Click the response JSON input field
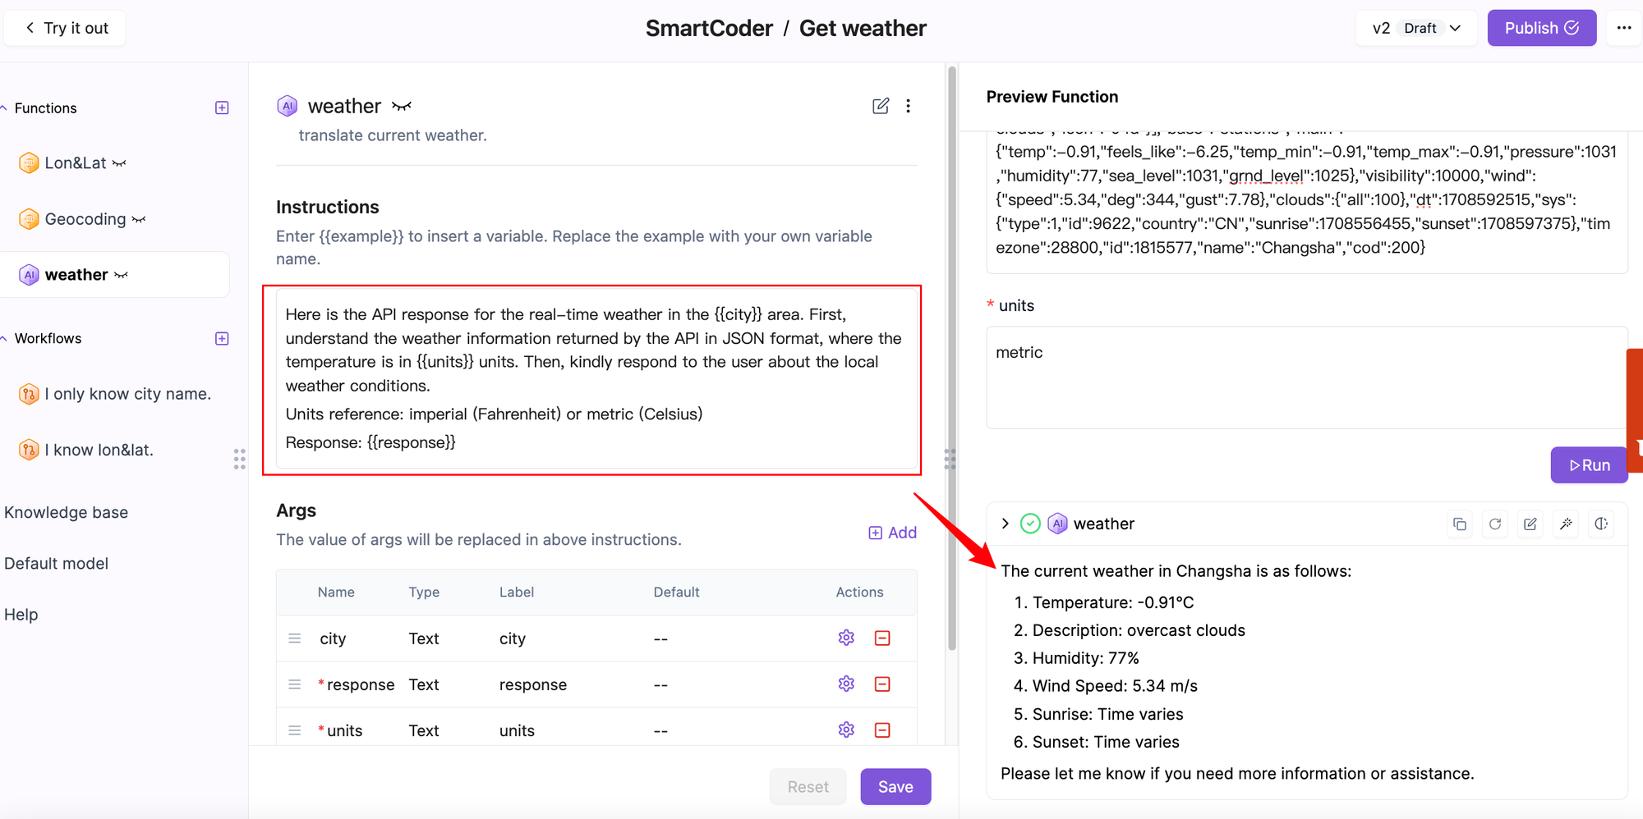This screenshot has height=819, width=1643. click(x=1306, y=202)
